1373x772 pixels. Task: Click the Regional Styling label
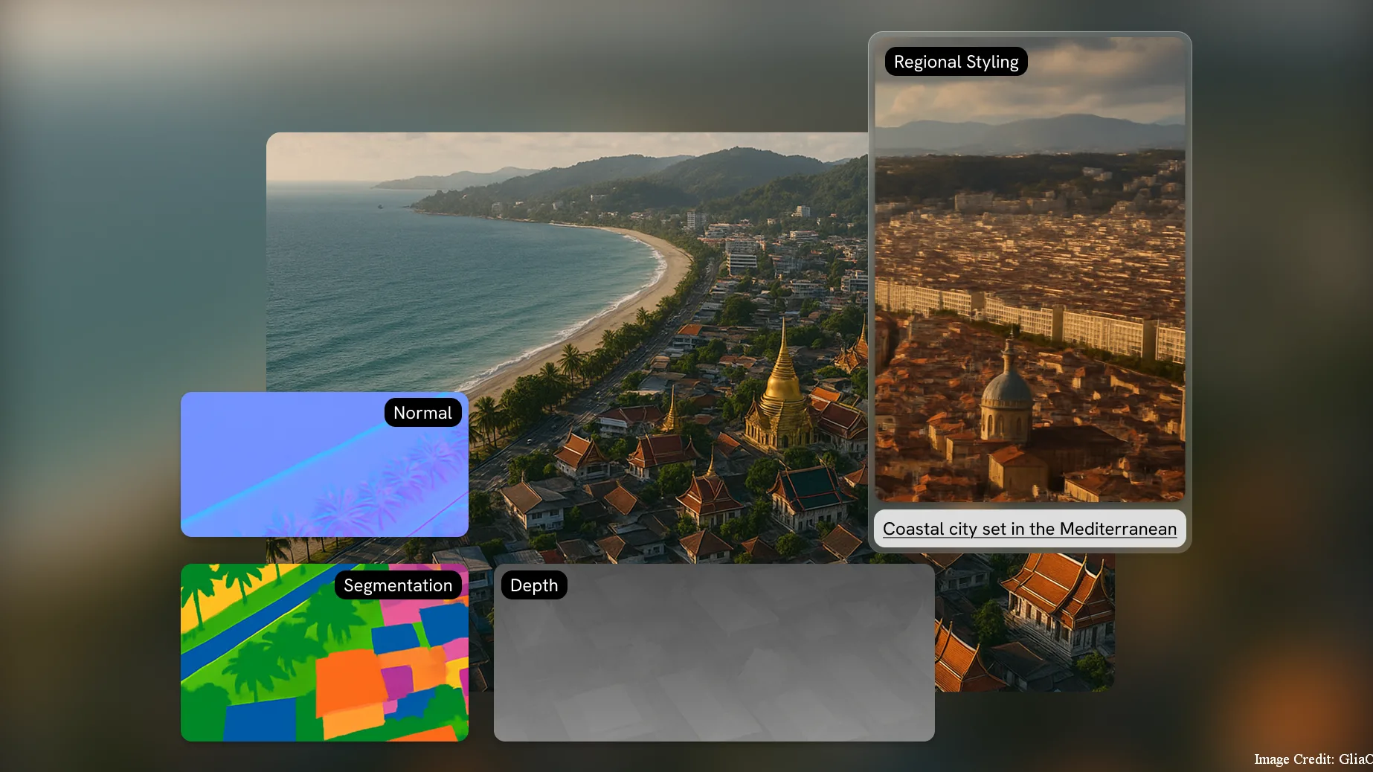(x=956, y=62)
